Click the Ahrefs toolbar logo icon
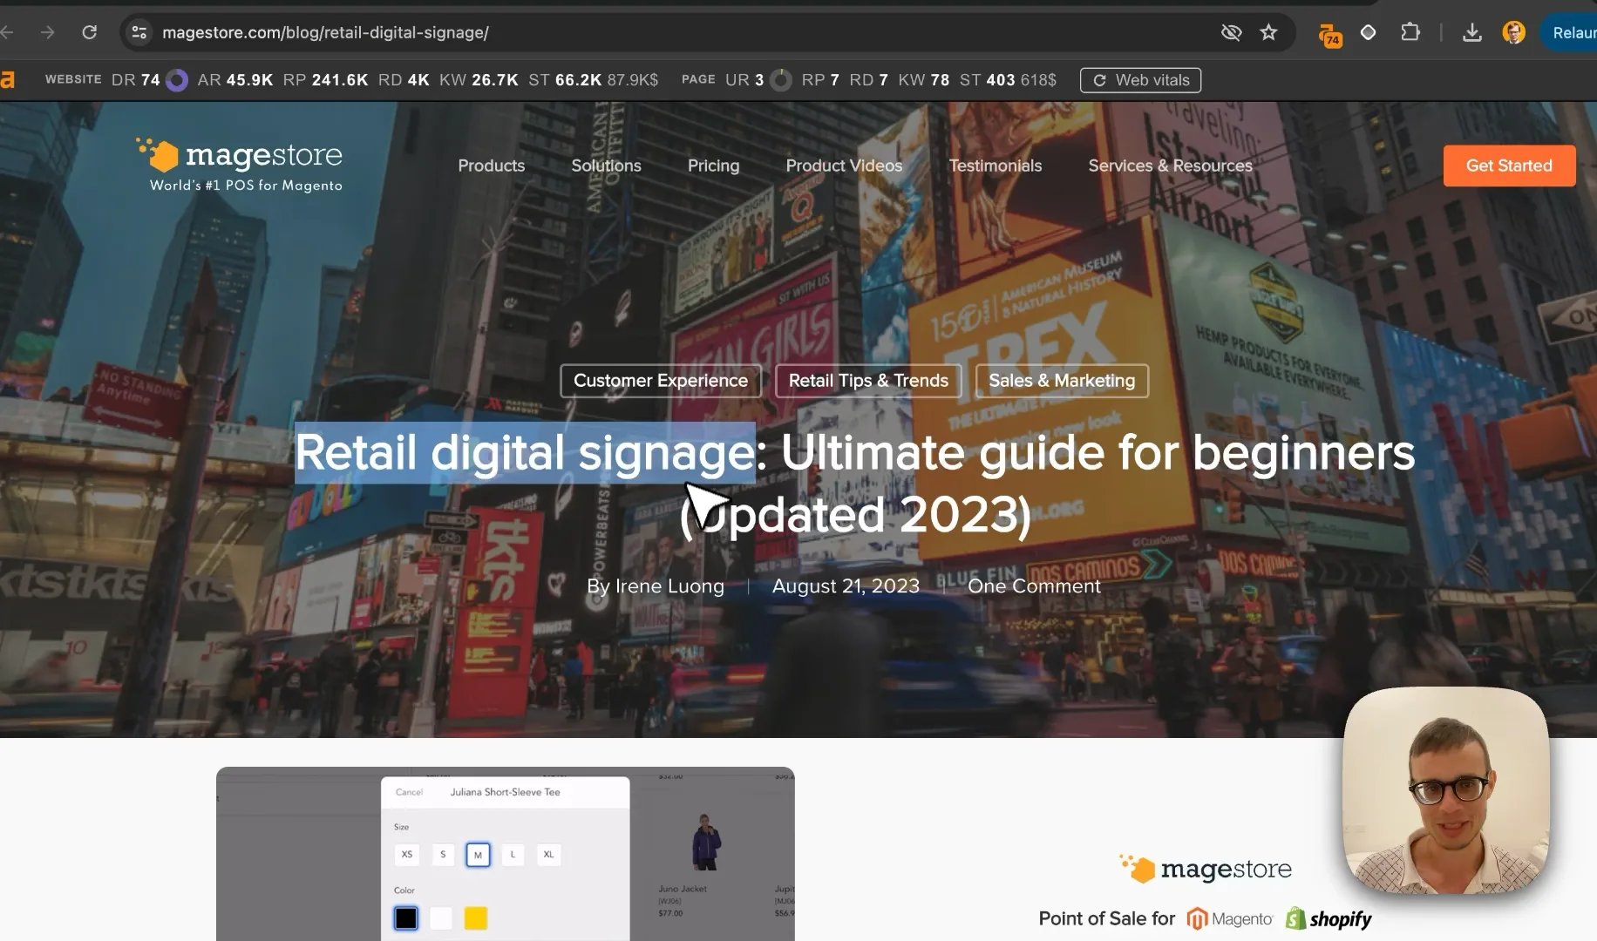Screen dimensions: 1597x941 click(x=7, y=79)
